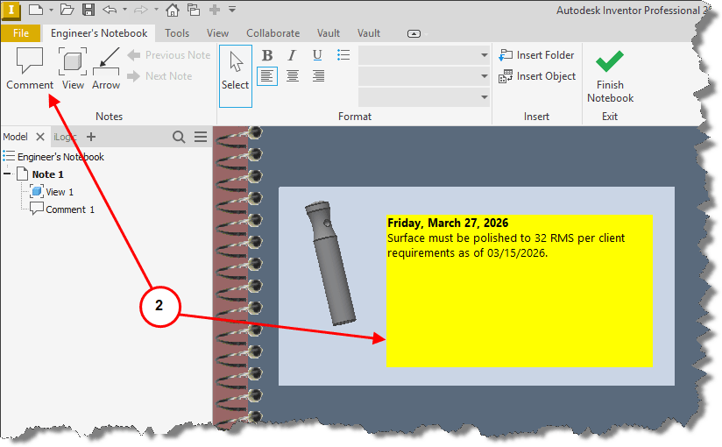The image size is (722, 447).
Task: Choose the Arrow tool in Notes panel
Action: [x=106, y=68]
